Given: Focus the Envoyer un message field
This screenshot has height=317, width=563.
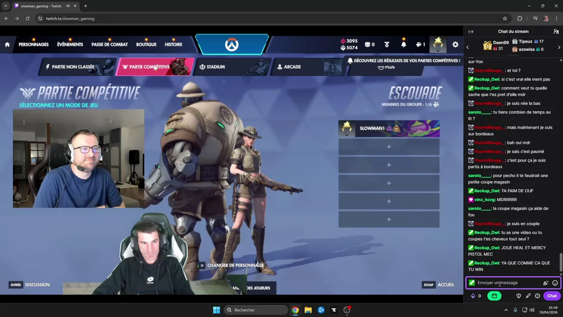Looking at the screenshot, I should coord(513,283).
